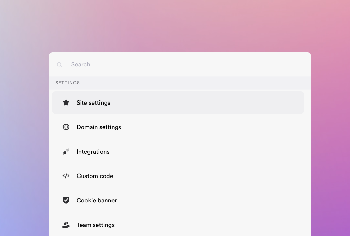Click the code brackets icon beside Custom code
The height and width of the screenshot is (236, 350).
(66, 176)
